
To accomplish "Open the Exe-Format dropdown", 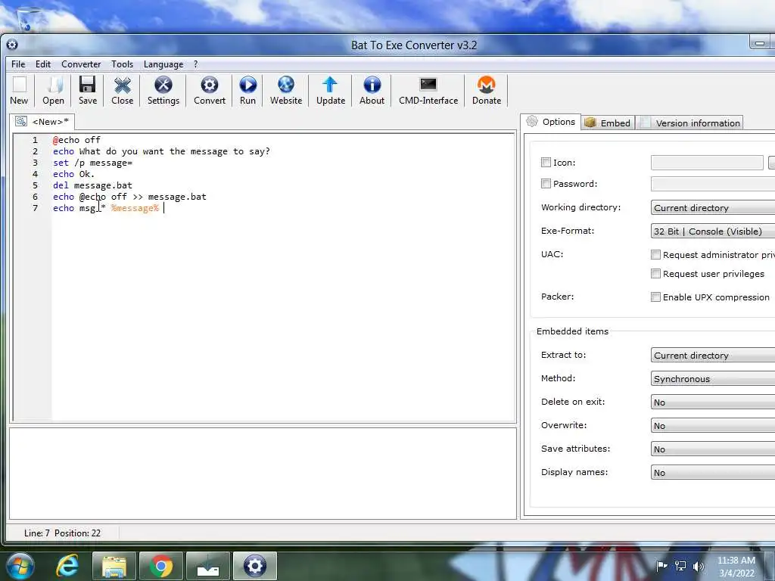I will click(x=713, y=231).
